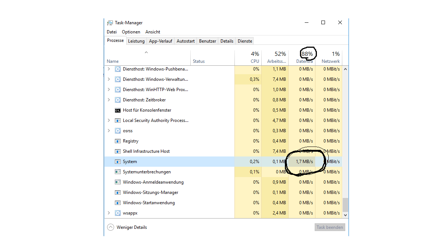Screen dimensions: 424x238
Task: Open the Optionen menu
Action: (x=131, y=32)
